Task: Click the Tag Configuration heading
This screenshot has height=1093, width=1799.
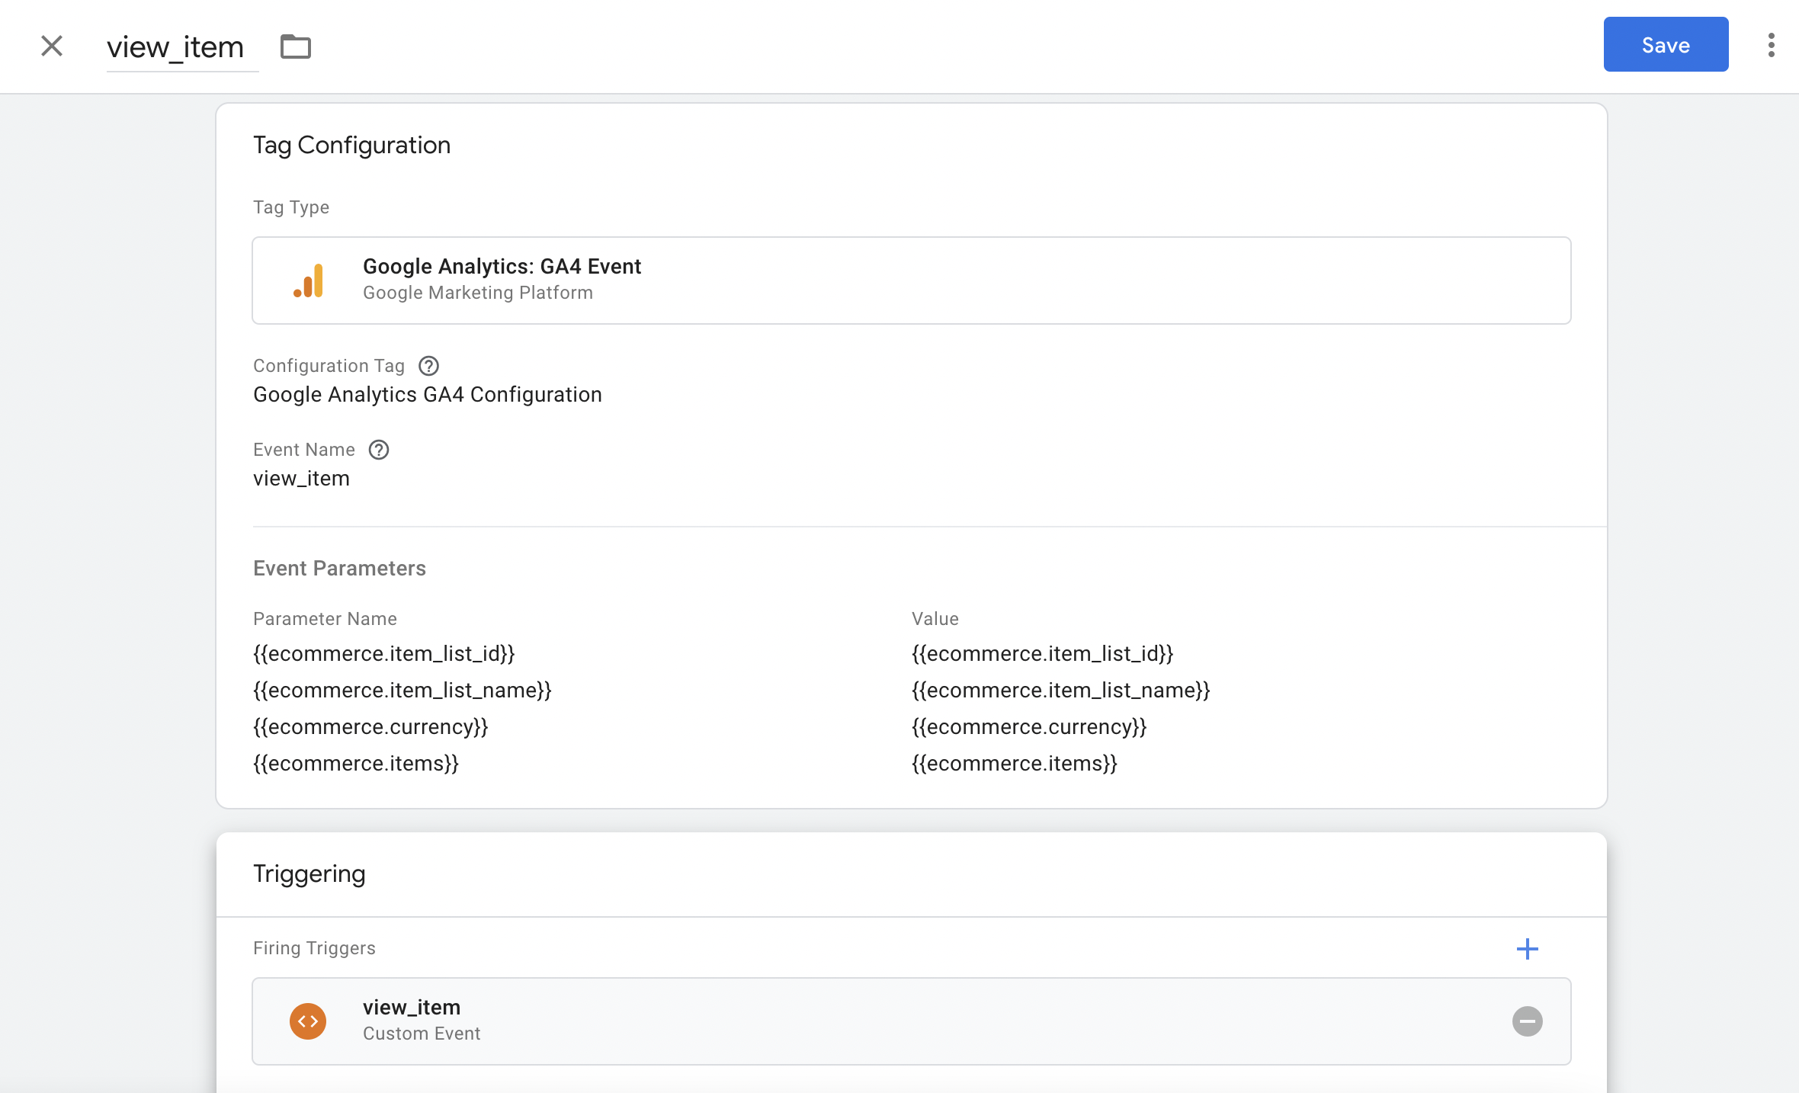Action: tap(351, 145)
